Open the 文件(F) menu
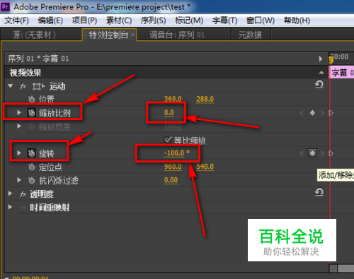 [16, 20]
